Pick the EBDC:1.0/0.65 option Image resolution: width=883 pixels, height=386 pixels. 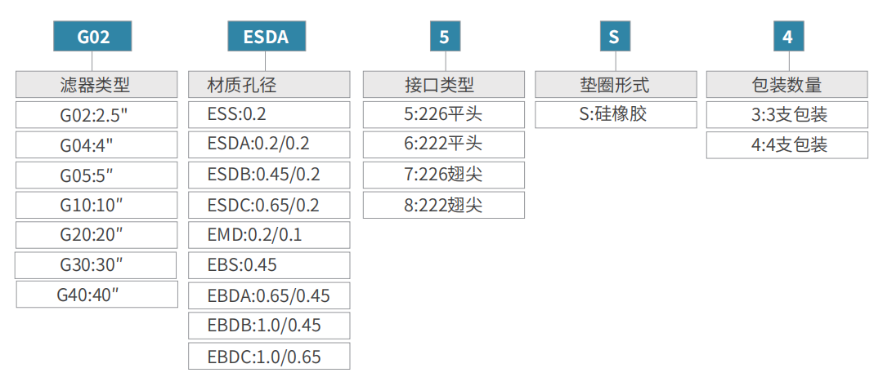tap(268, 356)
